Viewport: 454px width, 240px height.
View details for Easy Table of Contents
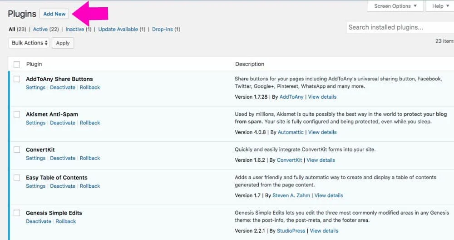329,195
